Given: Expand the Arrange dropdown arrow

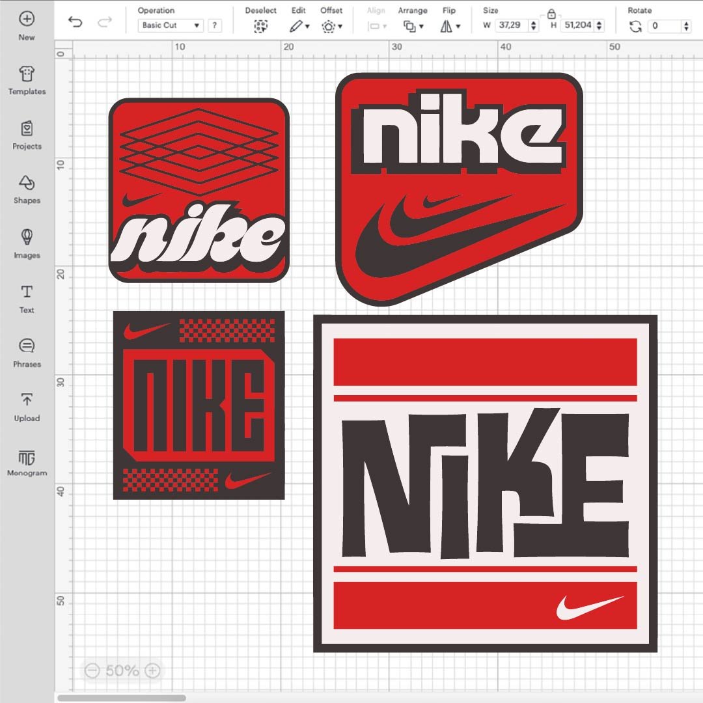Looking at the screenshot, I should pos(421,27).
